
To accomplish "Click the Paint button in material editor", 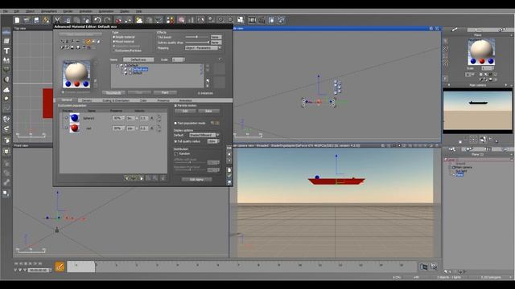I will (165, 93).
